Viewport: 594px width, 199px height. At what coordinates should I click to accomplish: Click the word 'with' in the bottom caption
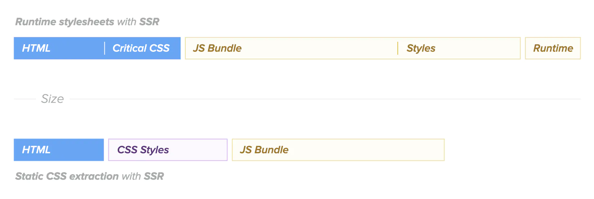click(131, 176)
